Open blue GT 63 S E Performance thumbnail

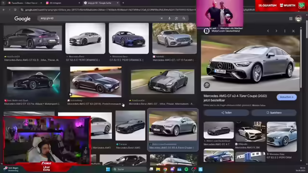tap(128, 38)
